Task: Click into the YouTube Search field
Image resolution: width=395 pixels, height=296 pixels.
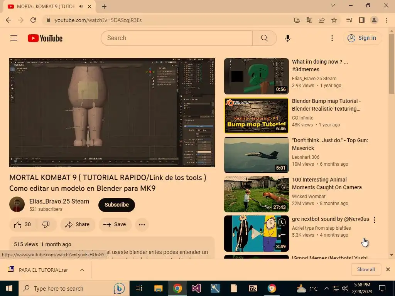Action: pos(177,38)
